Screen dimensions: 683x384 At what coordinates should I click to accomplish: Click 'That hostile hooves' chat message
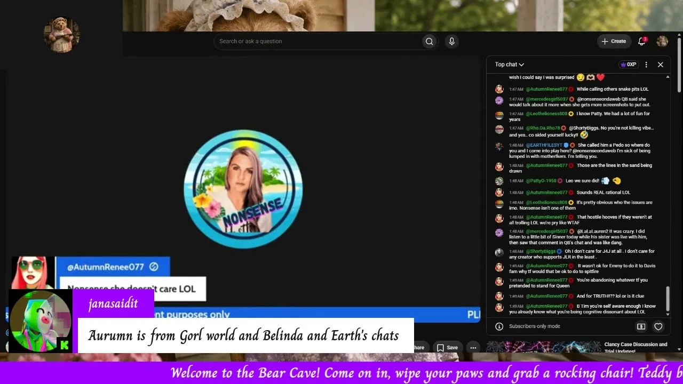click(581, 220)
